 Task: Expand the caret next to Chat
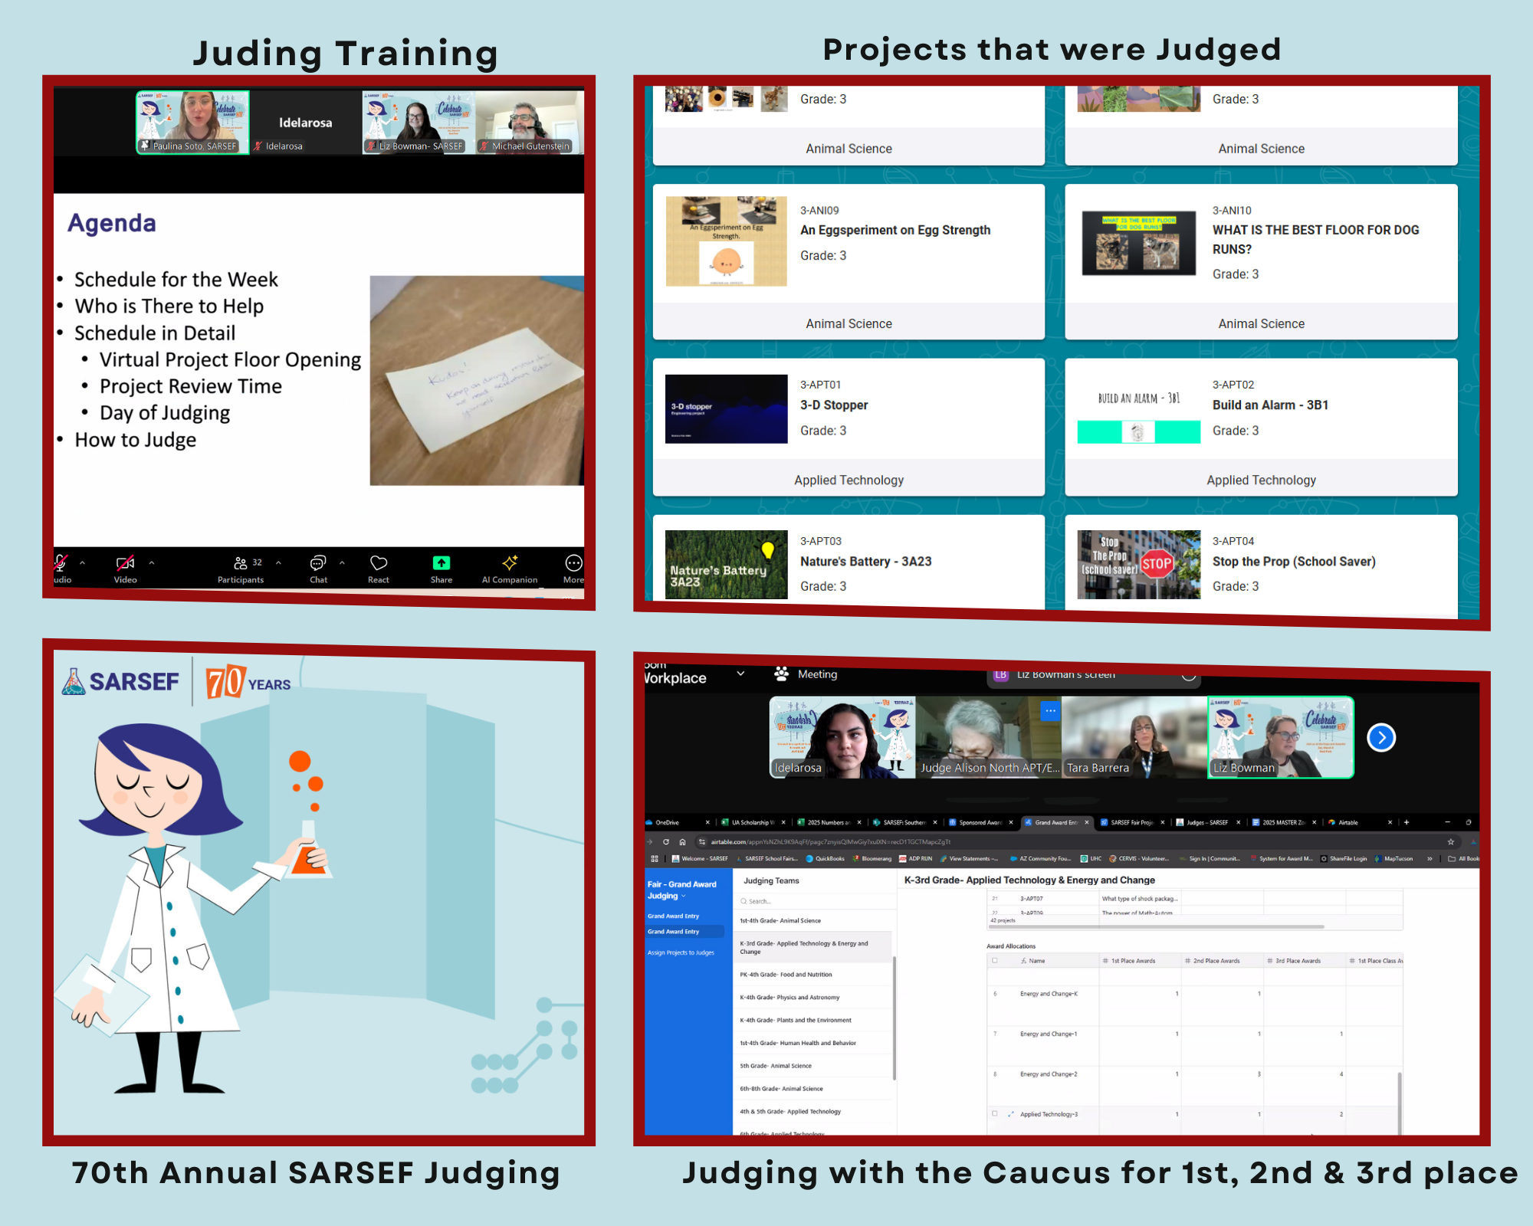click(342, 562)
